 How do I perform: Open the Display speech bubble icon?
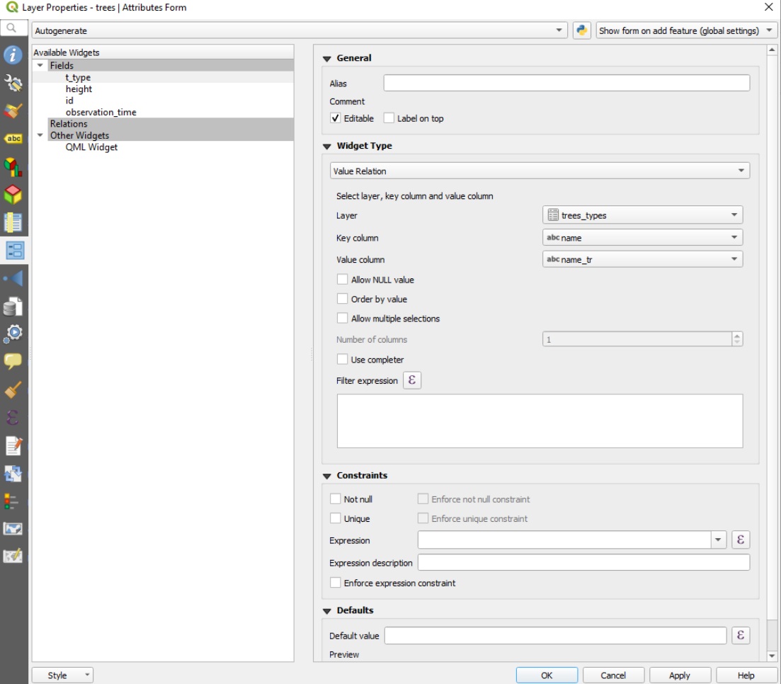click(x=13, y=361)
